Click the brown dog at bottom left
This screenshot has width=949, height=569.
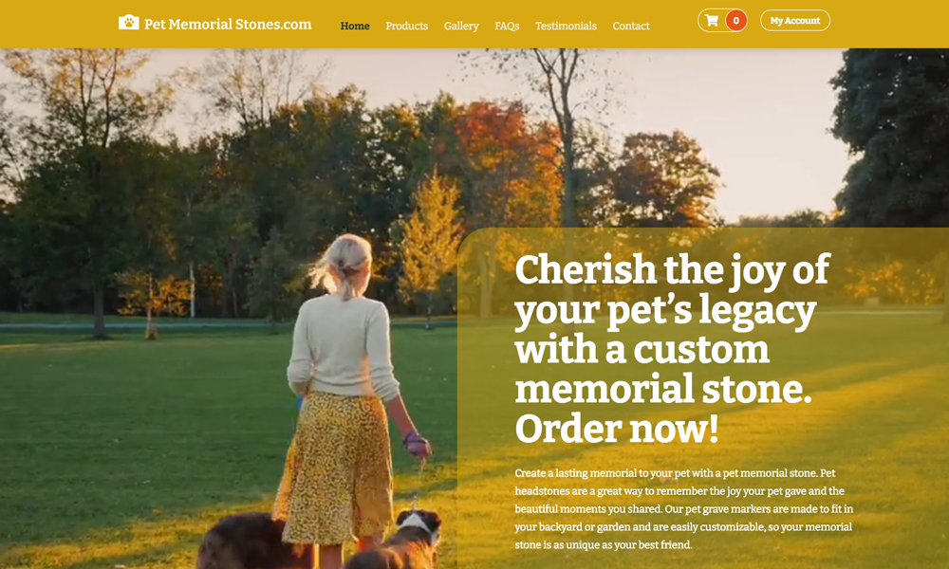(x=250, y=541)
